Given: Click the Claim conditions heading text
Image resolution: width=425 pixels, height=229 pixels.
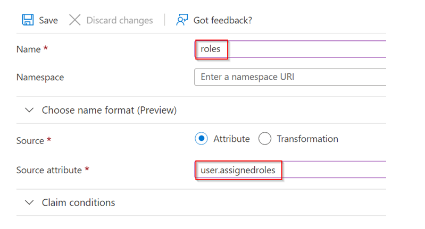Looking at the screenshot, I should point(78,202).
